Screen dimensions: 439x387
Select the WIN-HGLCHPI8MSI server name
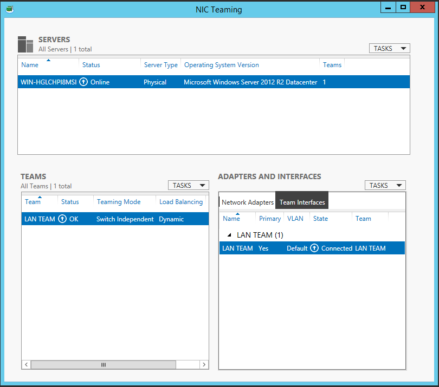coord(48,82)
